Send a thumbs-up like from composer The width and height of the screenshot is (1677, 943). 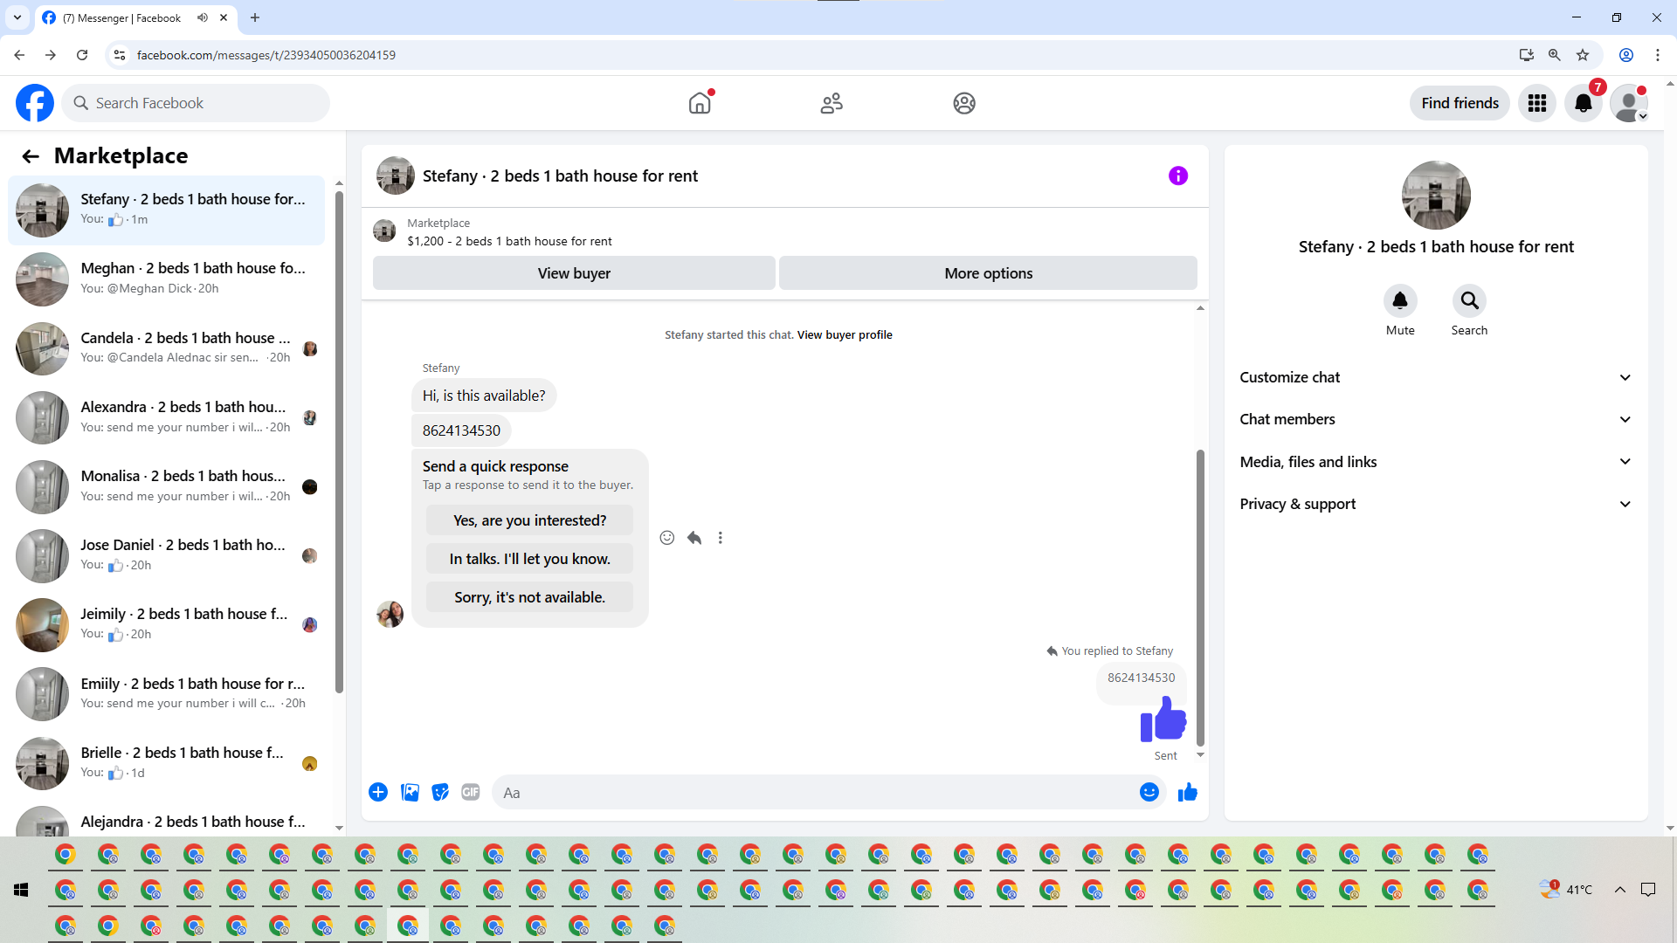(x=1188, y=793)
